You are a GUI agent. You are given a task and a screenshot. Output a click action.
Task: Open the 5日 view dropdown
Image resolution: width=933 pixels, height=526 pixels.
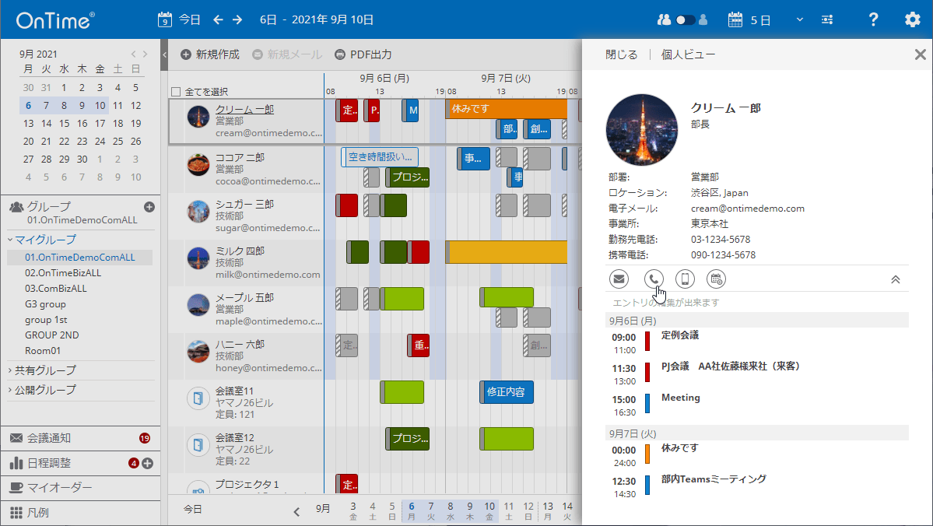pos(799,19)
